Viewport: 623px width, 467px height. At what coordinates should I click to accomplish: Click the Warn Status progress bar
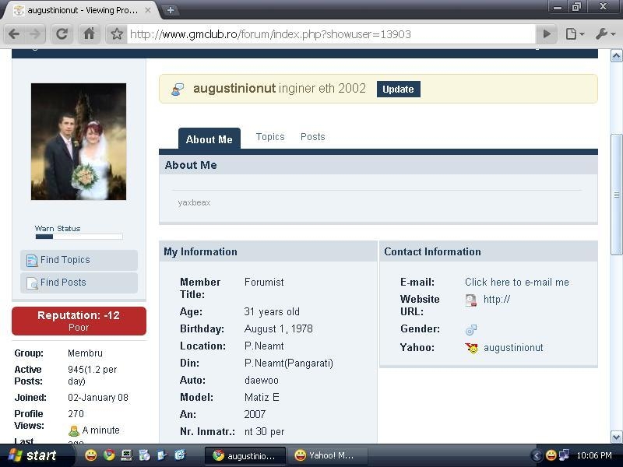pyautogui.click(x=79, y=237)
